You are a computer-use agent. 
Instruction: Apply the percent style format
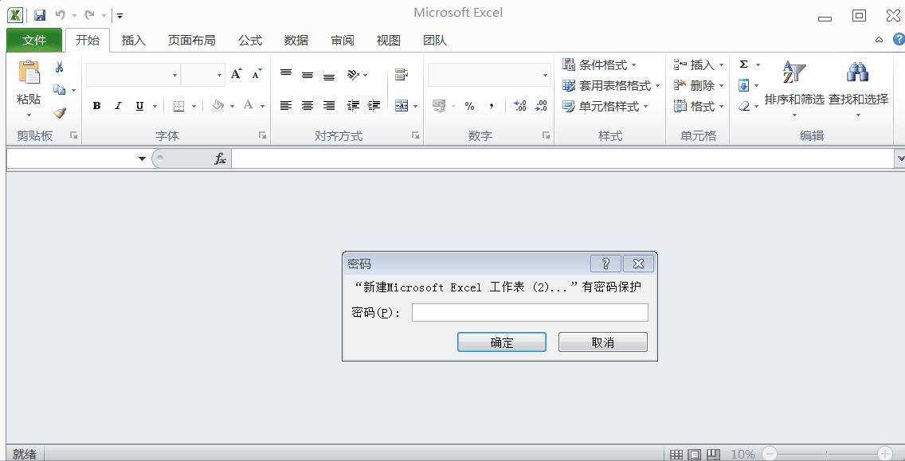click(x=470, y=104)
